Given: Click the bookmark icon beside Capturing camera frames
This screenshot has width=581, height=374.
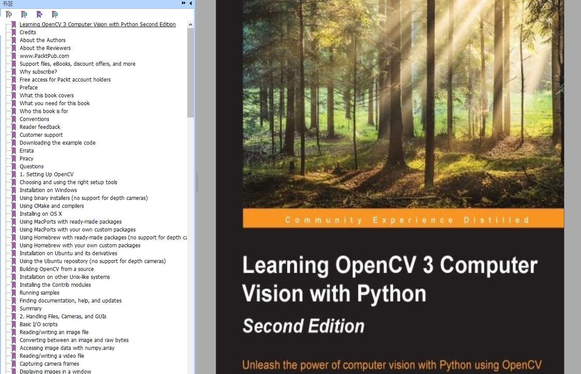Looking at the screenshot, I should tap(14, 364).
